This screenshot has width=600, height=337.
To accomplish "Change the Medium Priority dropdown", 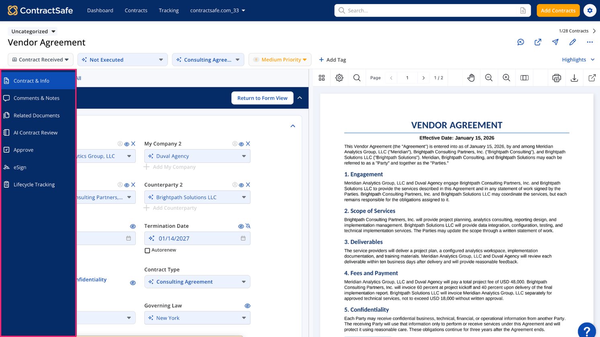I will (280, 60).
